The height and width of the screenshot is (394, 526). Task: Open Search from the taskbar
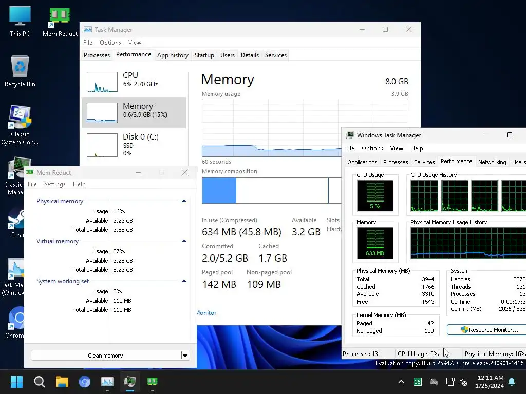coord(39,382)
